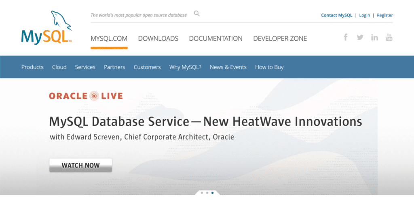Select Cloud in the blue navigation bar
The image size is (414, 201).
point(59,67)
